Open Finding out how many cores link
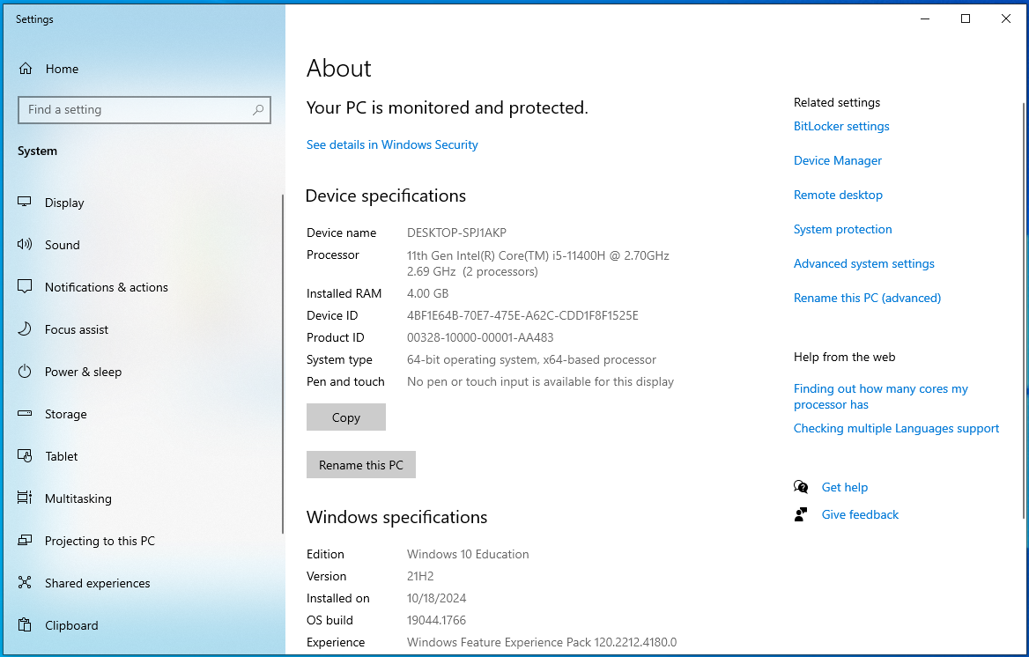This screenshot has width=1029, height=657. [x=881, y=396]
